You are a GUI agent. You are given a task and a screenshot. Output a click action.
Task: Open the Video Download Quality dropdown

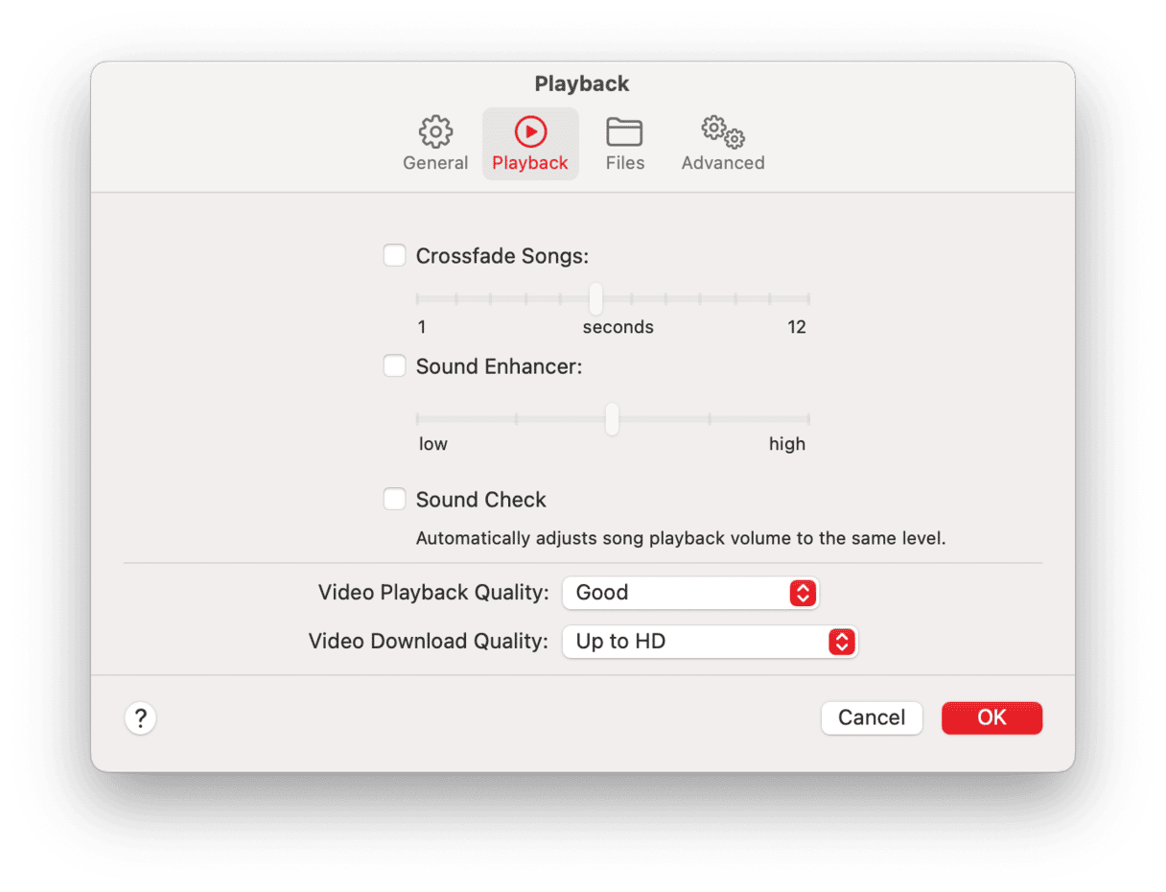(x=710, y=642)
